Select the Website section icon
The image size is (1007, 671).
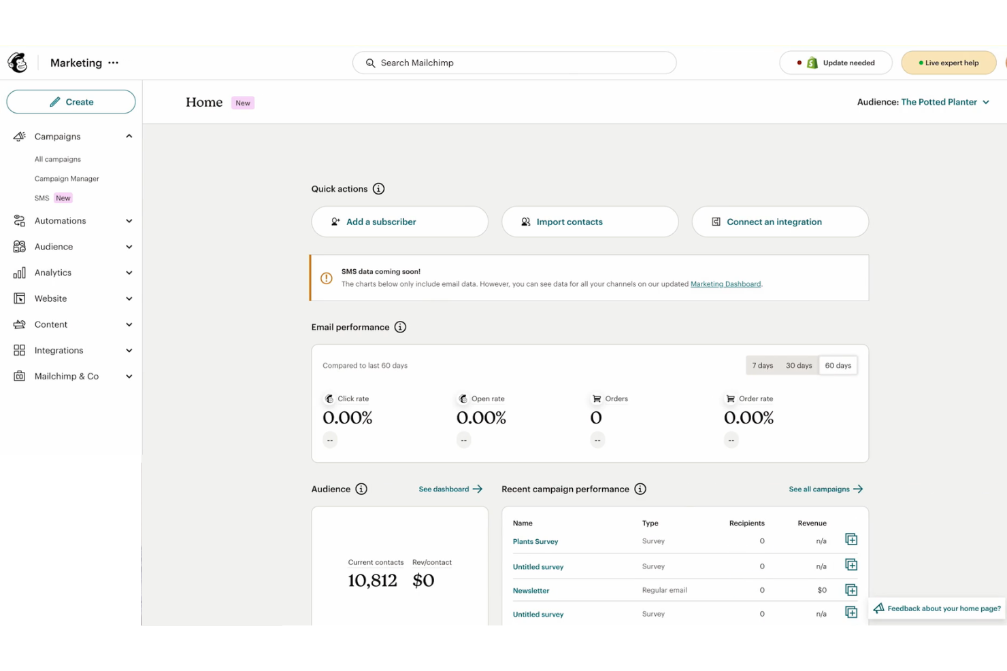20,298
